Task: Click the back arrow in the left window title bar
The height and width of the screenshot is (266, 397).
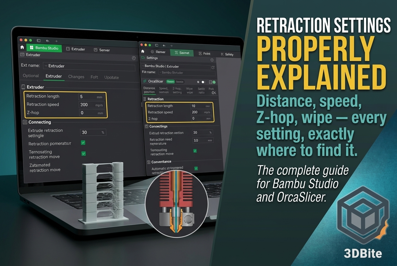Action: pos(48,41)
